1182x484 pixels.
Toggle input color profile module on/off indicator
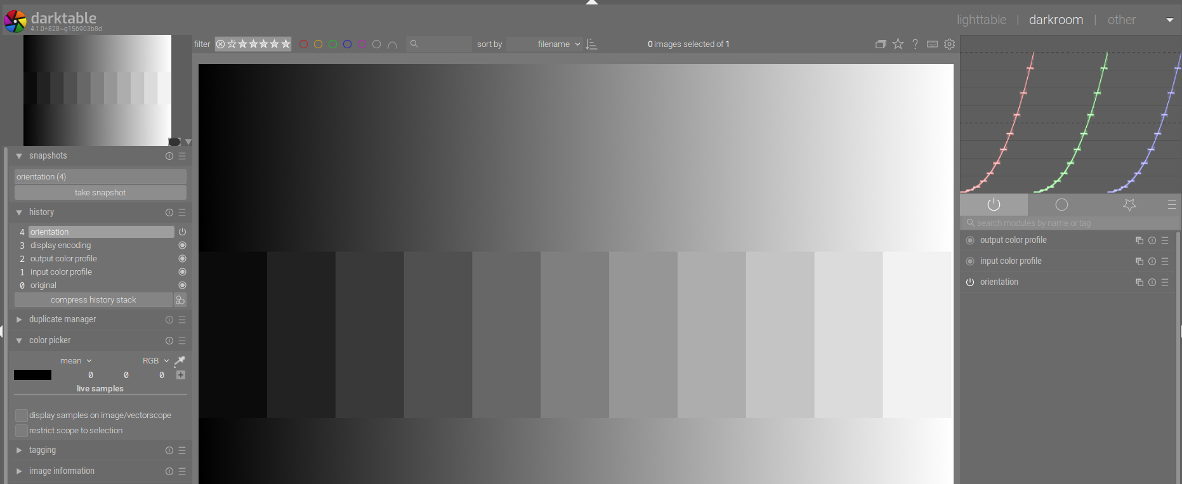pos(969,261)
